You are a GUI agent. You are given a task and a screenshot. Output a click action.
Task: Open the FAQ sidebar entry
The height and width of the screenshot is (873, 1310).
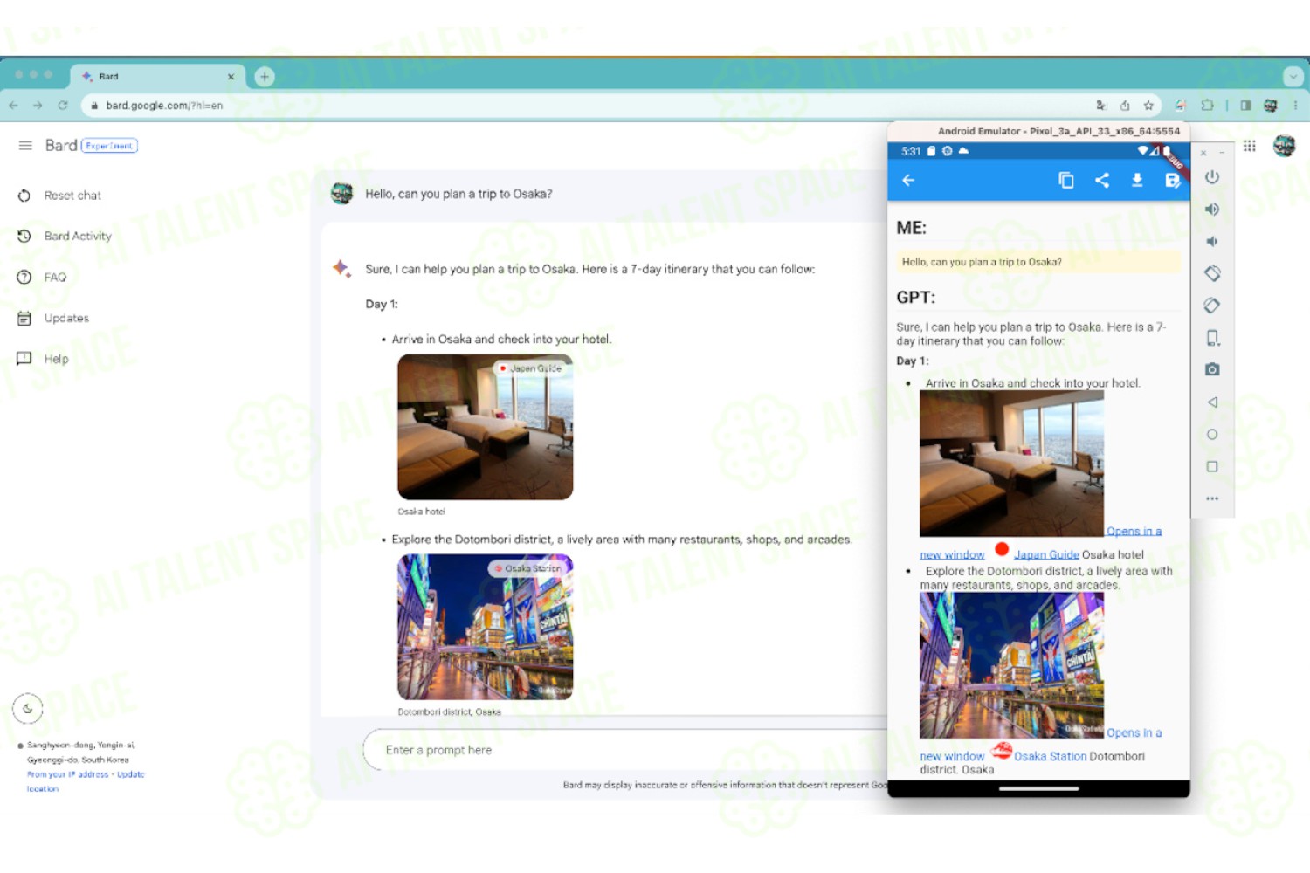click(x=42, y=278)
